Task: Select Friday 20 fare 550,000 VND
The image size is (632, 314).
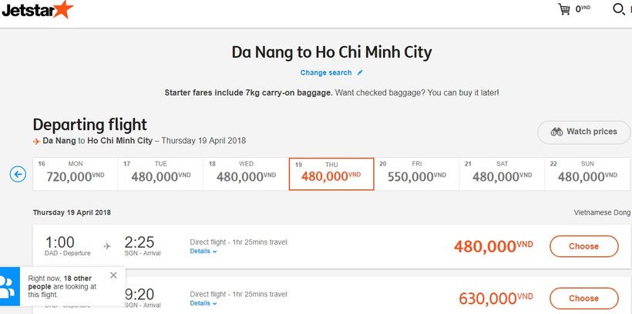Action: coord(417,174)
